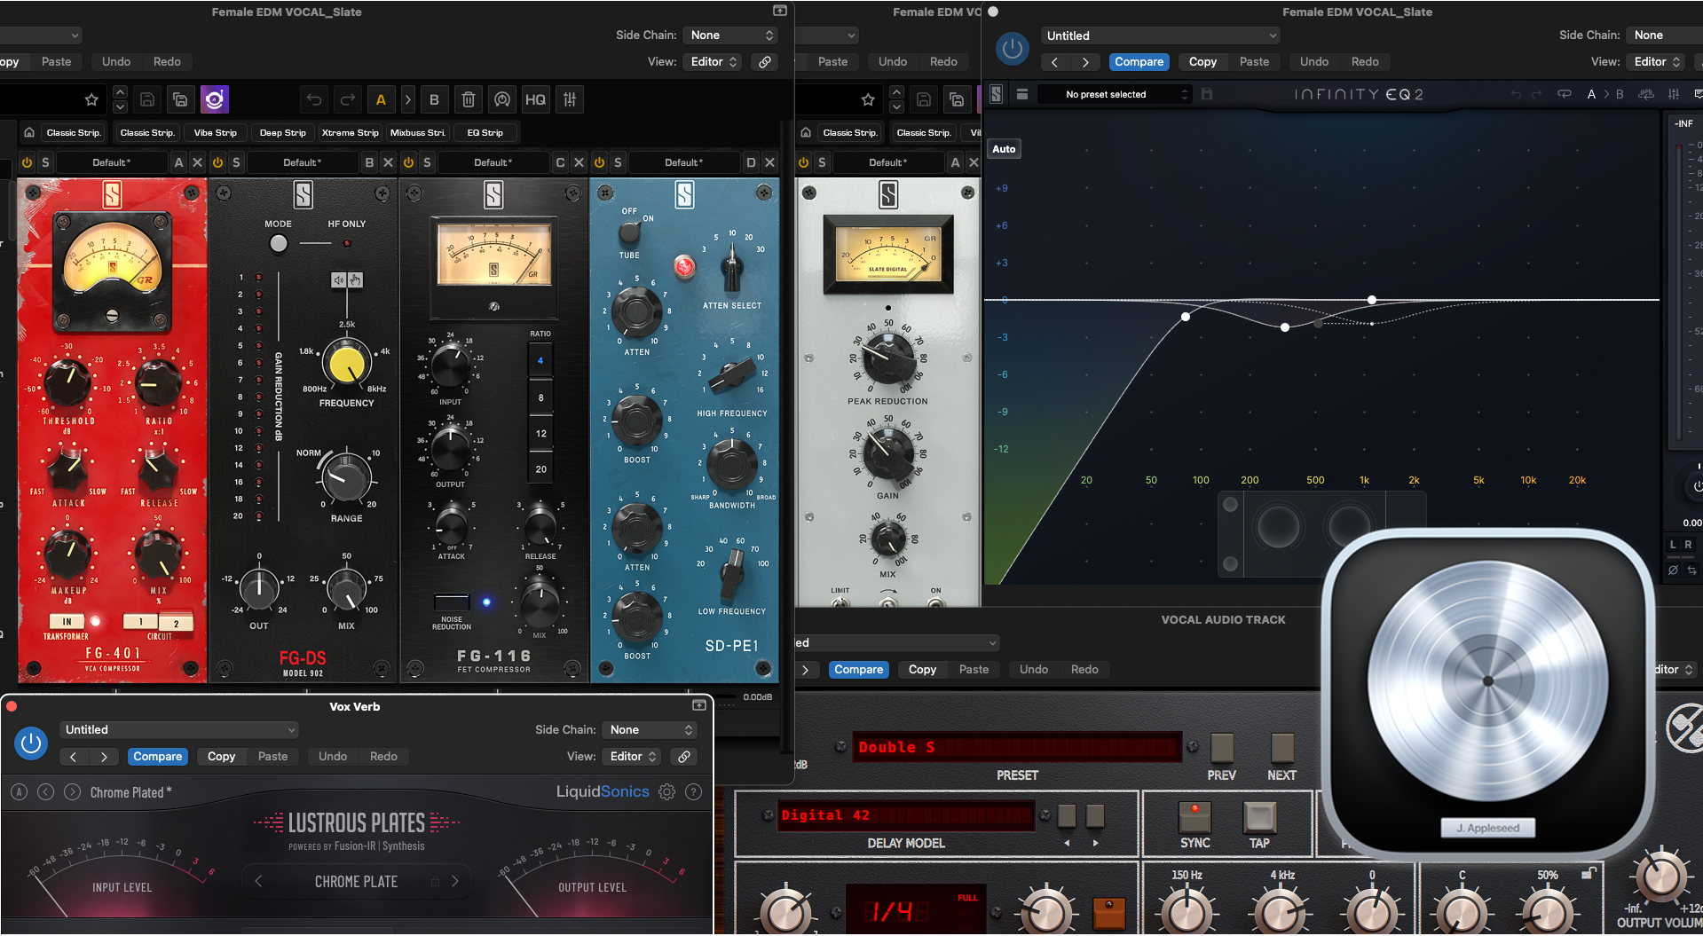
Task: Bypass the FG-401 module power button
Action: [x=27, y=162]
